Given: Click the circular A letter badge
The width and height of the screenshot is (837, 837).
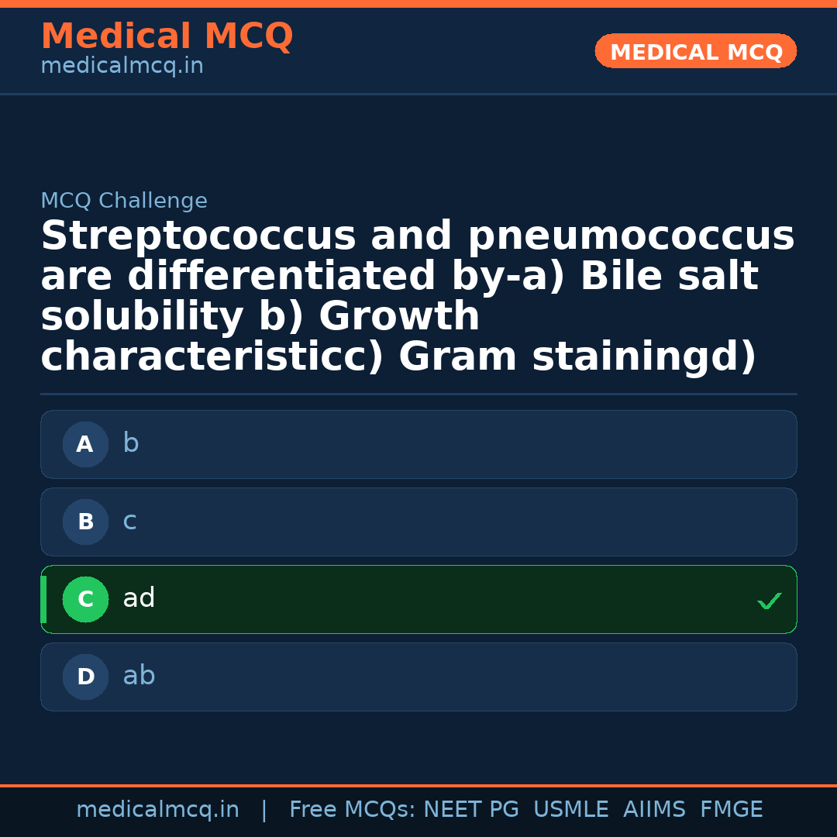Looking at the screenshot, I should click(85, 445).
